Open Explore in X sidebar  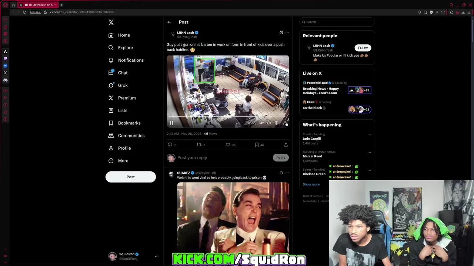(121, 48)
